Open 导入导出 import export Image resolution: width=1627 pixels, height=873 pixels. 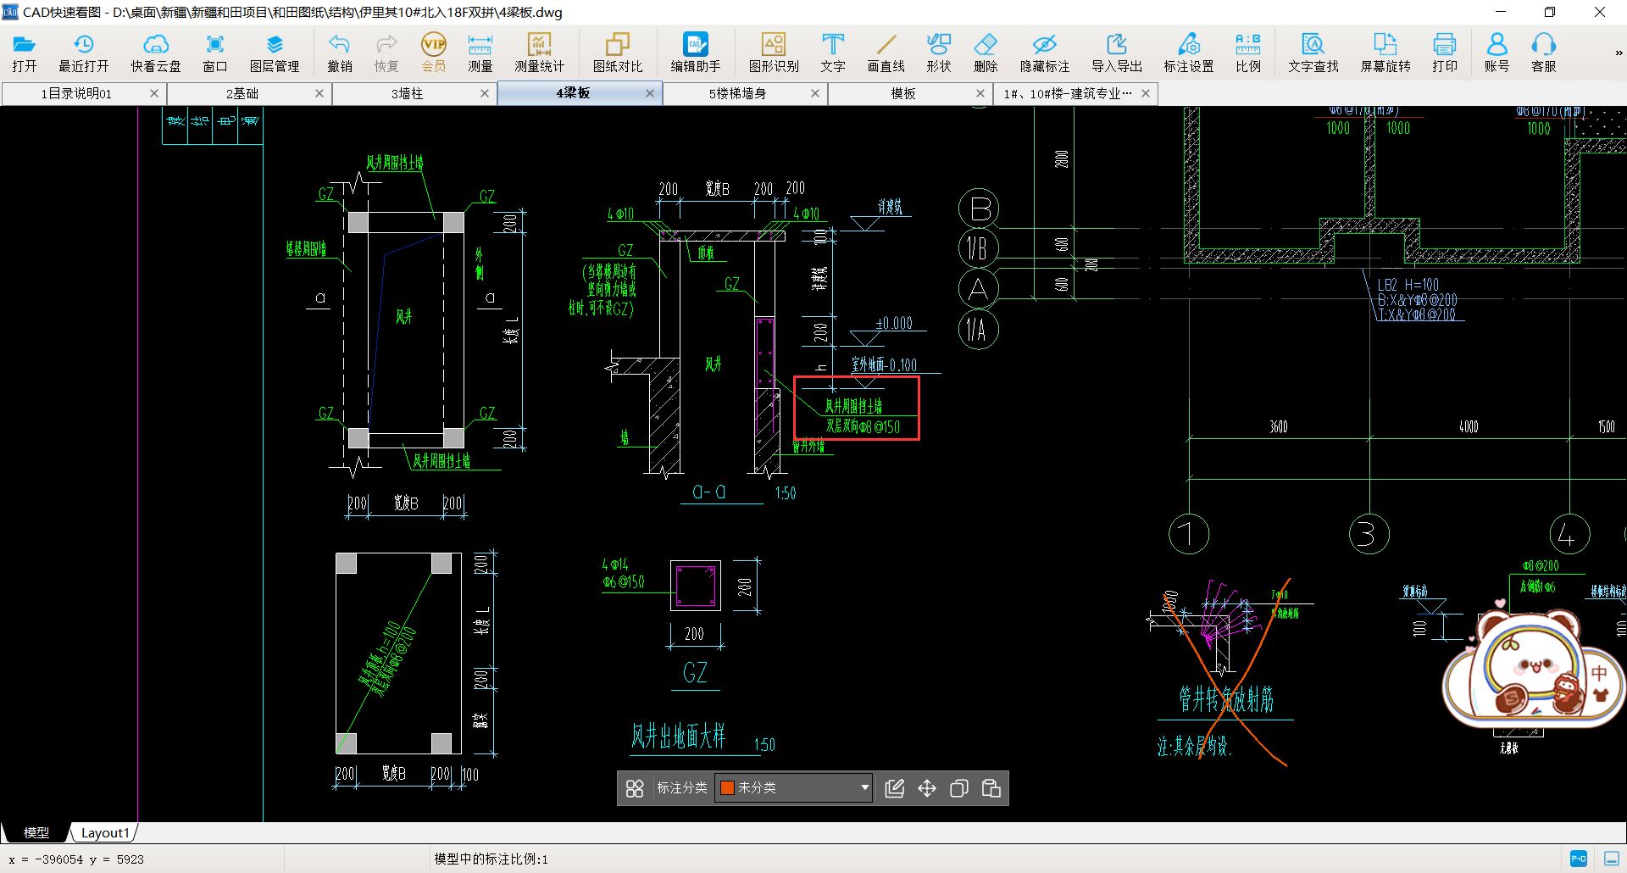[x=1117, y=53]
